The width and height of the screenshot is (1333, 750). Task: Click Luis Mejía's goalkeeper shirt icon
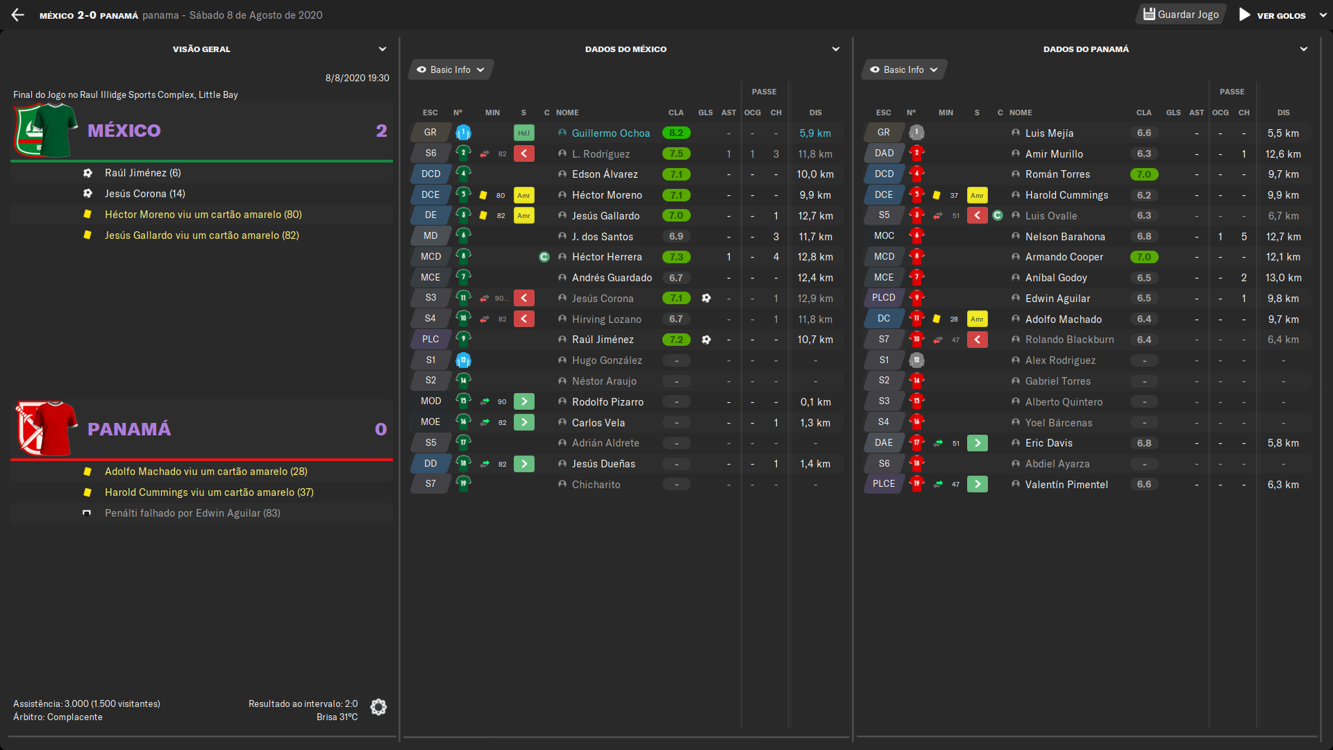click(x=916, y=133)
